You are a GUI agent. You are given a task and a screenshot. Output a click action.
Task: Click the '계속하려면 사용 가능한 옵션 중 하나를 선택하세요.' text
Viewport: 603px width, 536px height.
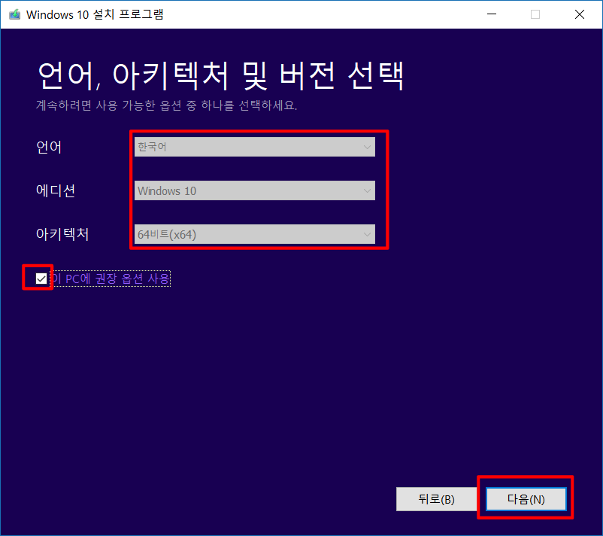point(166,105)
